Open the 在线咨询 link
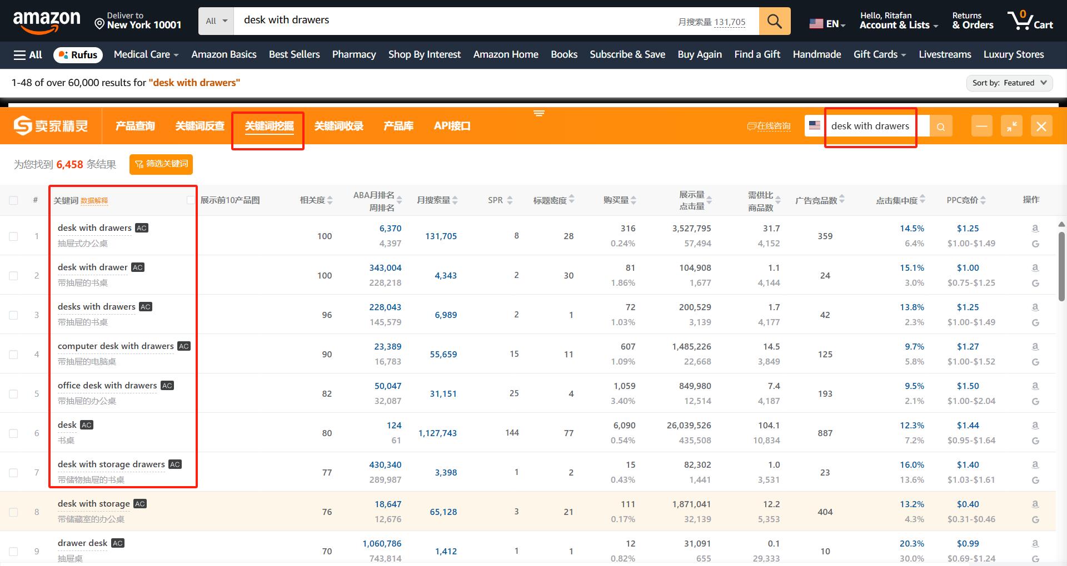Image resolution: width=1067 pixels, height=566 pixels. [769, 126]
